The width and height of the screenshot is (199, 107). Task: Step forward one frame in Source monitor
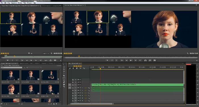point(36,60)
